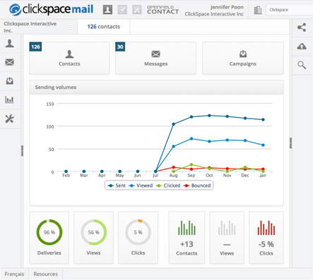This screenshot has width=313, height=280.
Task: Select the checkmark tasks icon in header
Action: [122, 10]
